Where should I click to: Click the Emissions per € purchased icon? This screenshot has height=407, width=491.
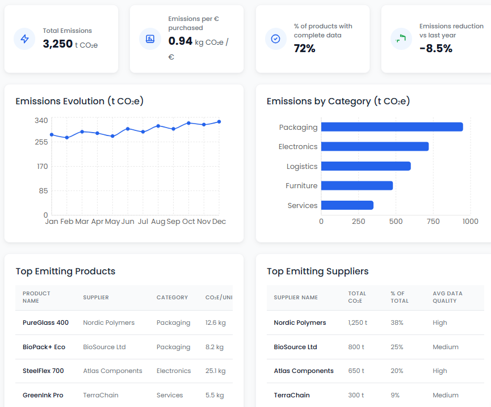(150, 39)
